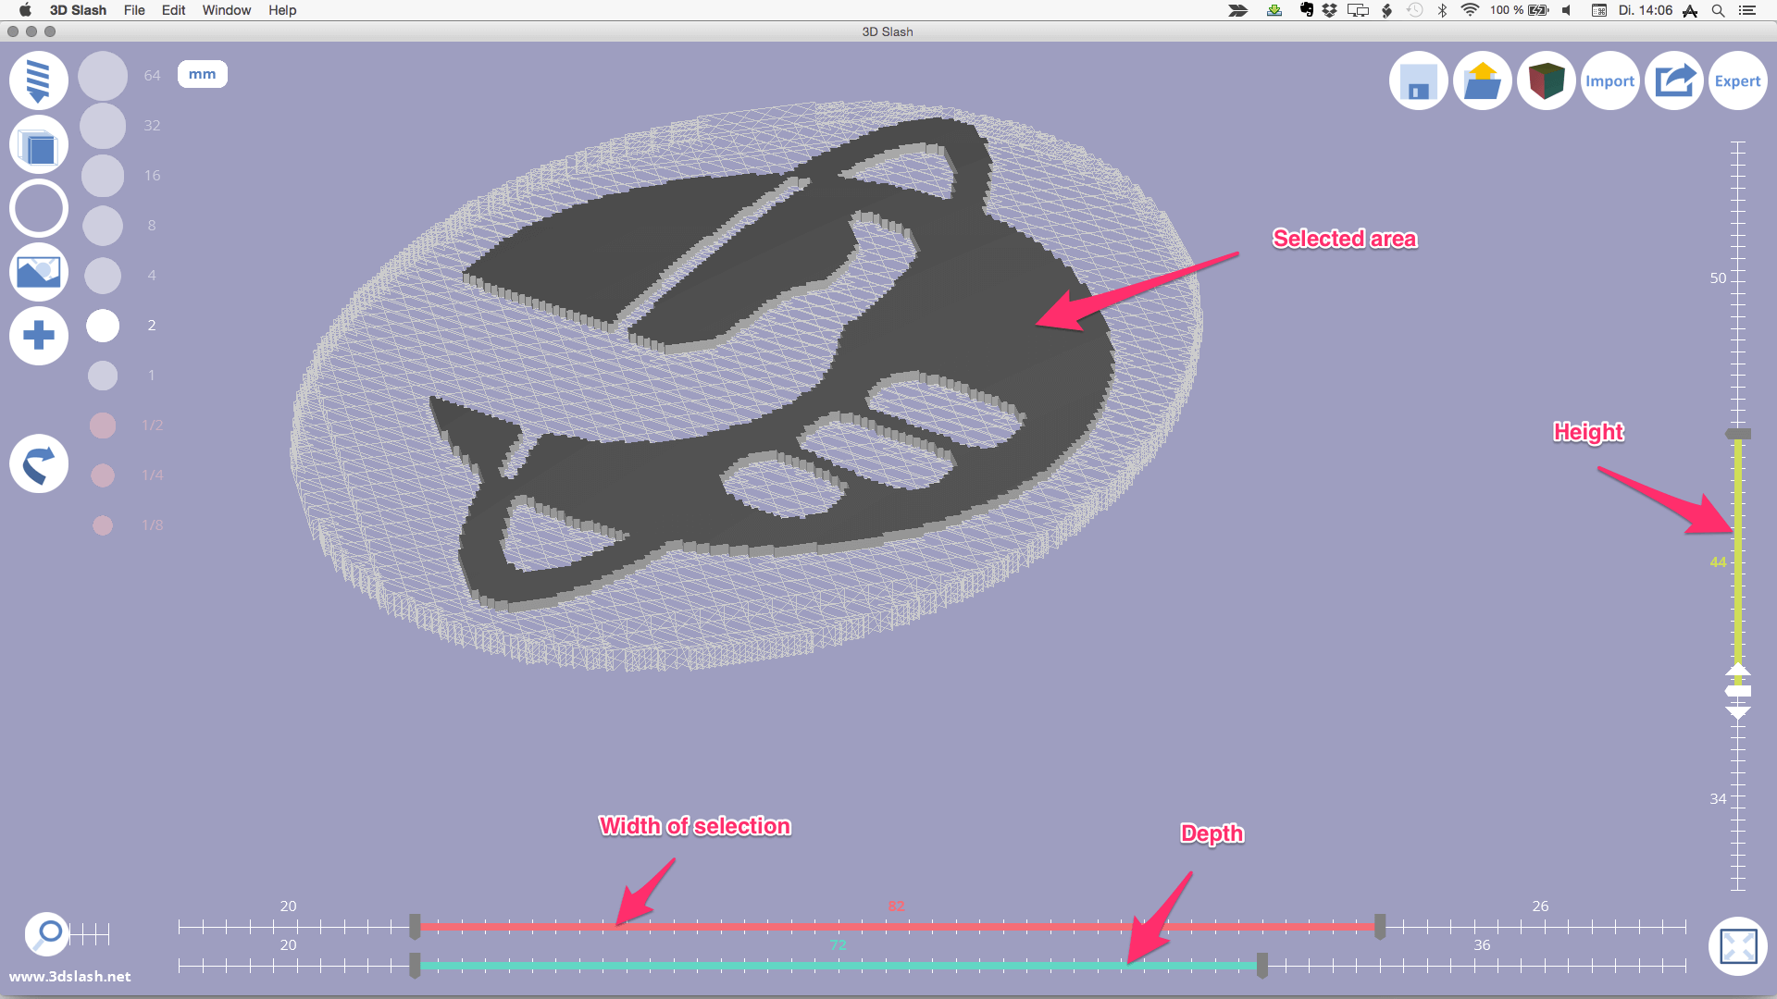Viewport: 1777px width, 999px height.
Task: Toggle the mm units button
Action: [x=203, y=74]
